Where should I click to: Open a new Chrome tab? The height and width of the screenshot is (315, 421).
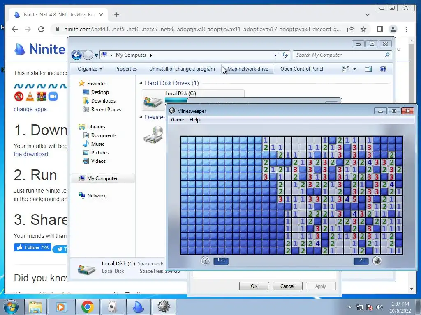click(x=116, y=15)
